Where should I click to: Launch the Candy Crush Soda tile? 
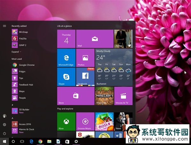pyautogui.click(x=104, y=121)
